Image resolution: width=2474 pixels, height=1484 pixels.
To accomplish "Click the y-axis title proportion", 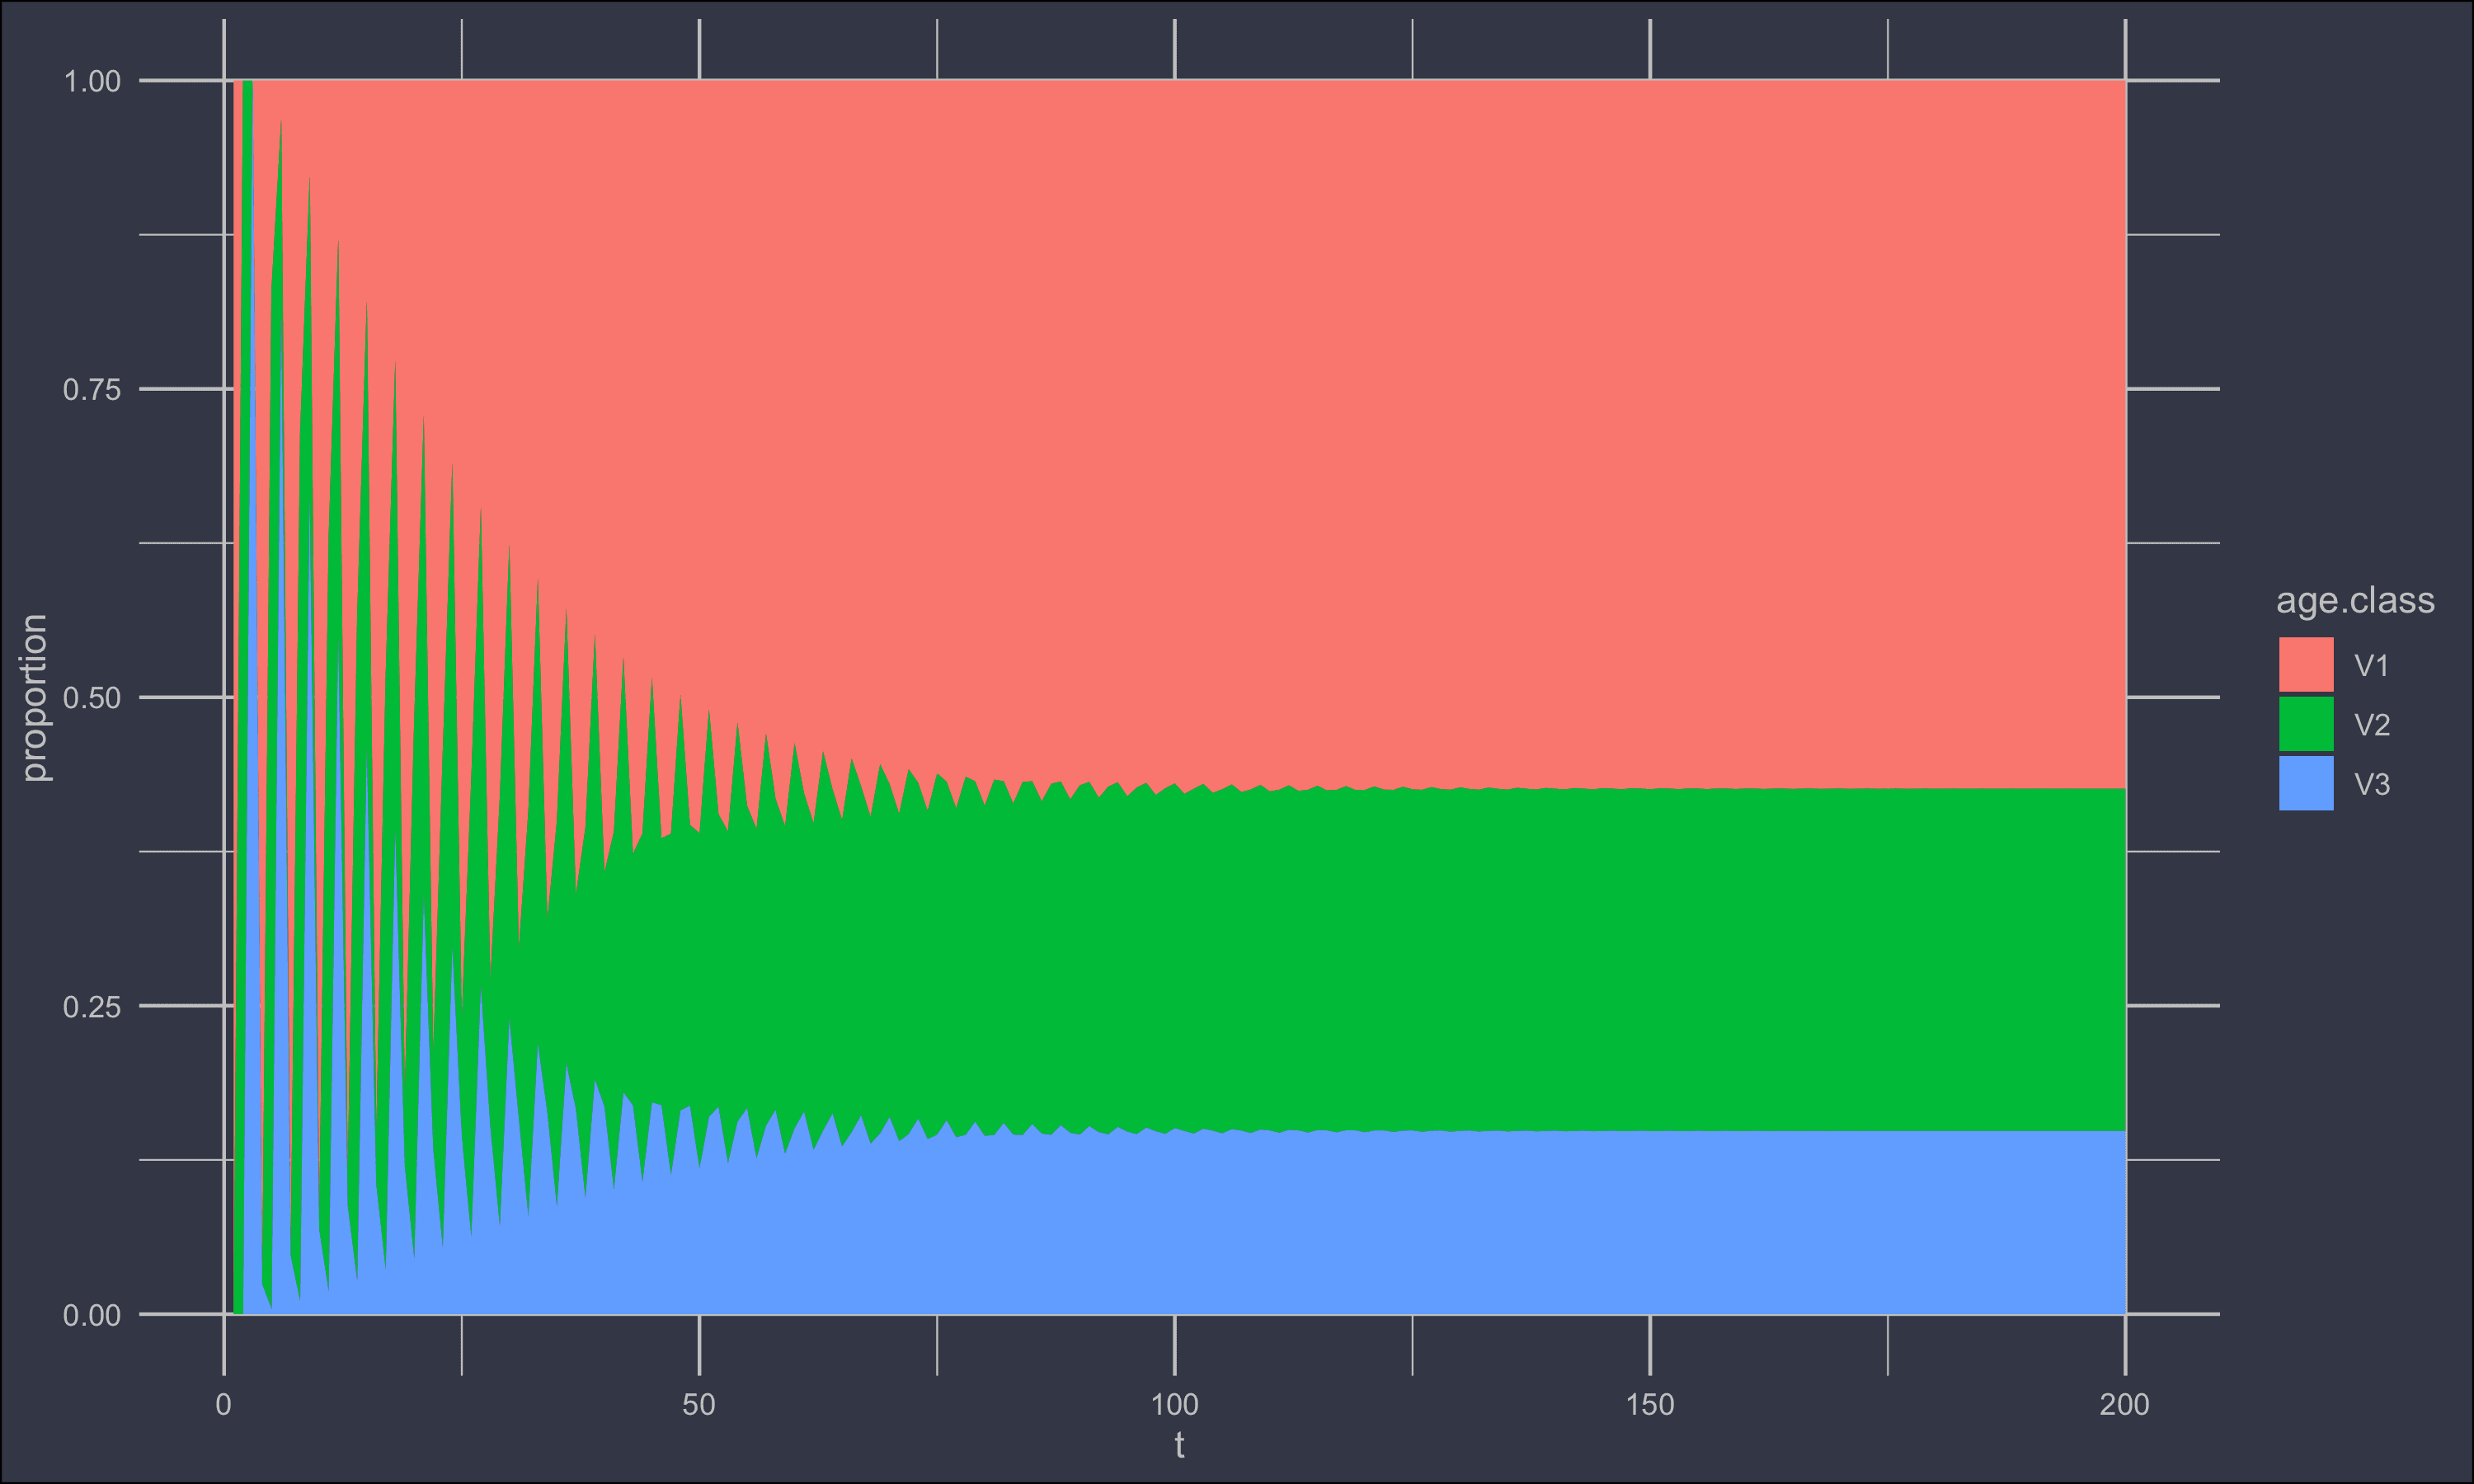I will pyautogui.click(x=34, y=697).
